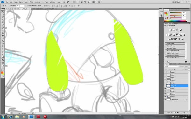Add a layer style with fx button
Image resolution: width=191 pixels, height=119 pixels.
(x=172, y=113)
